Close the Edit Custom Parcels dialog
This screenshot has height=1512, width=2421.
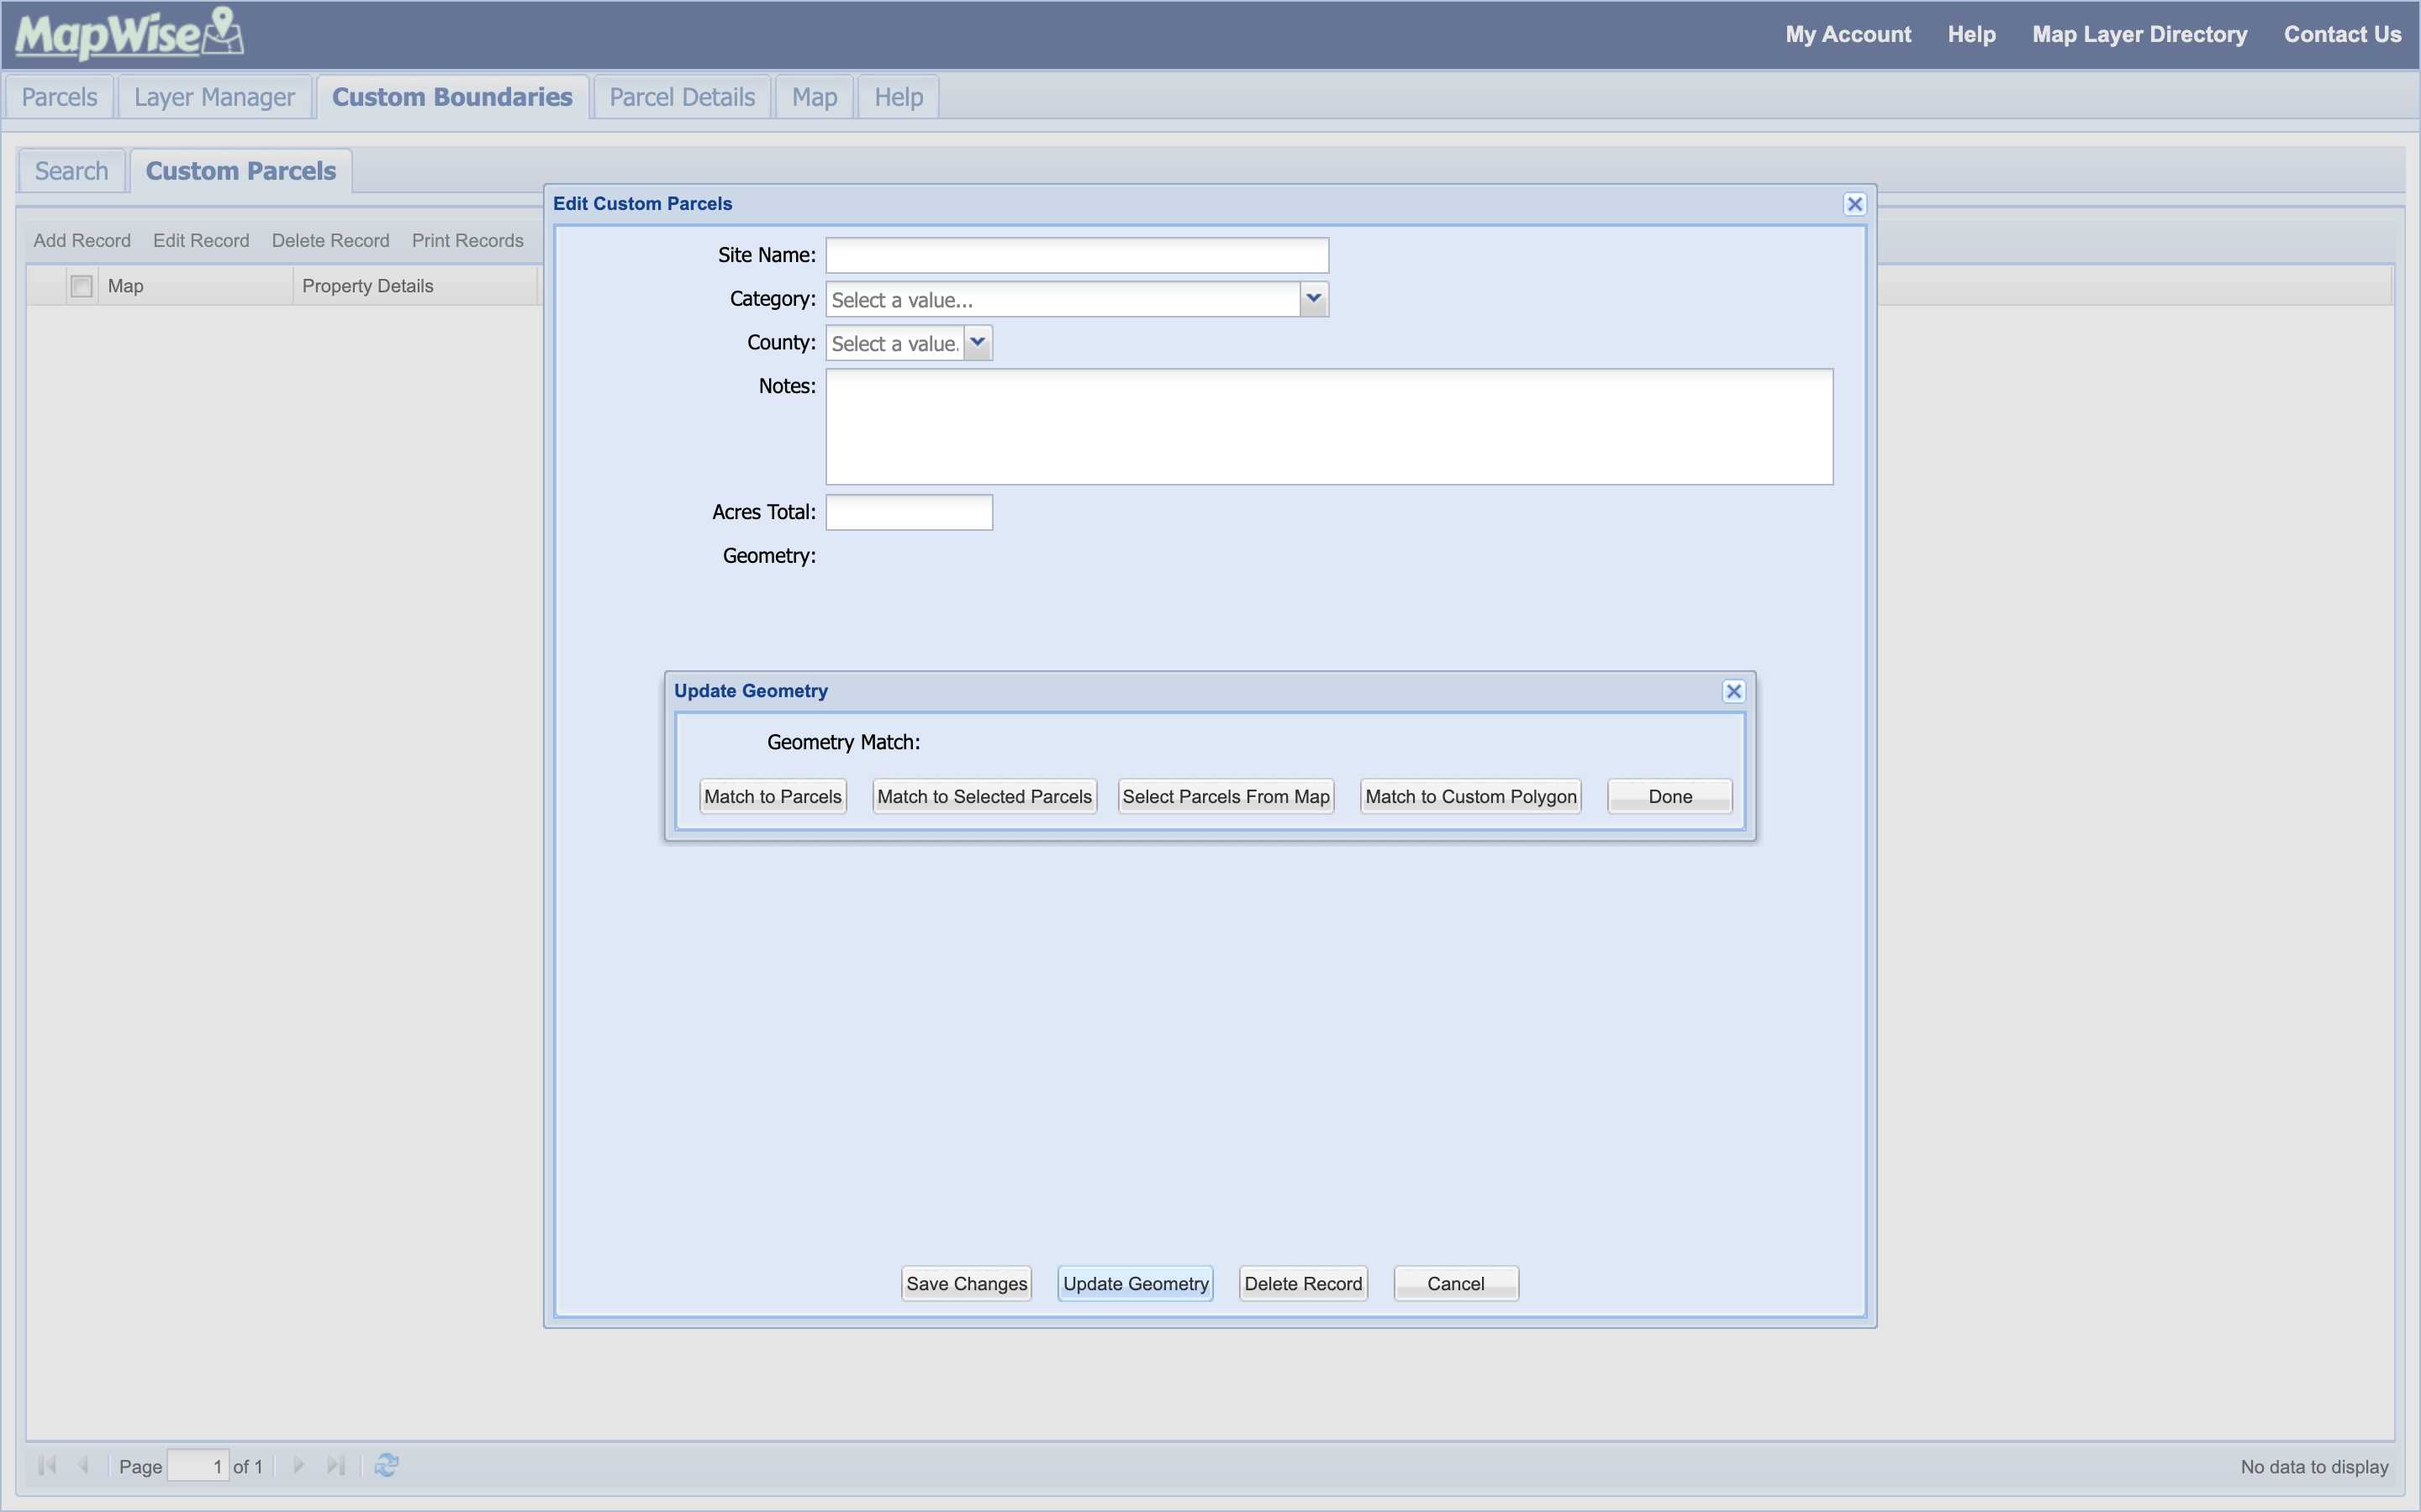(1854, 204)
